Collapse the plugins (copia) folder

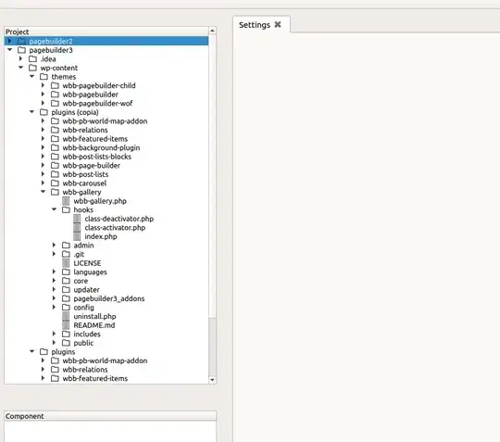pos(31,112)
